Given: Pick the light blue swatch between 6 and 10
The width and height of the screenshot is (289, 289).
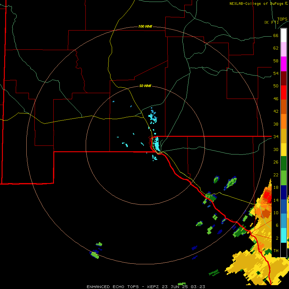Looking at the screenshot, I should pos(284,221).
